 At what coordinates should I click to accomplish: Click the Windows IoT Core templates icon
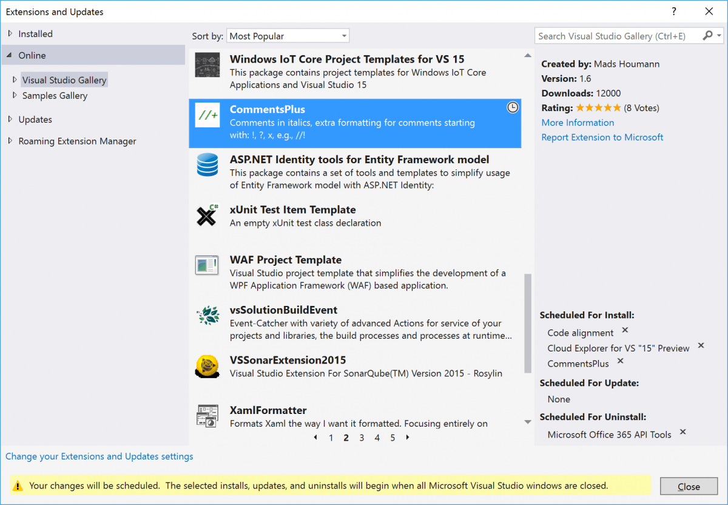(x=207, y=65)
